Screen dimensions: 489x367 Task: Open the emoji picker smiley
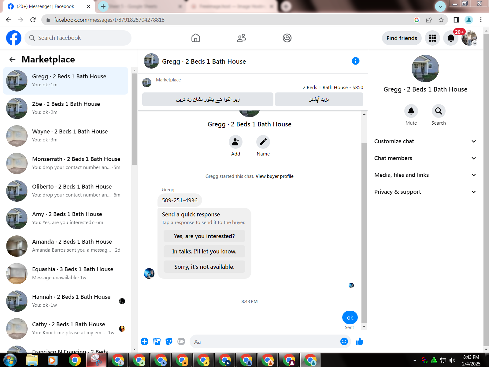tap(344, 342)
